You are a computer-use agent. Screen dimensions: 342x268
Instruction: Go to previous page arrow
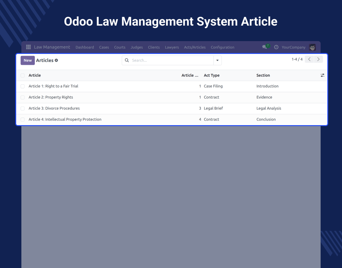coord(309,59)
